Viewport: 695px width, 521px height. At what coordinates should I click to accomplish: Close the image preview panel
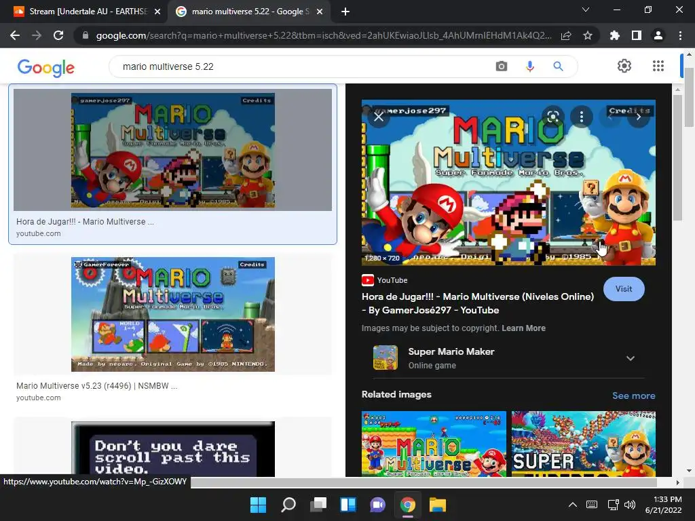tap(379, 117)
